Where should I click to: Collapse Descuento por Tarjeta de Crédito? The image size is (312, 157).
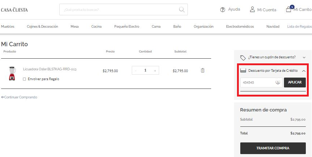(x=304, y=71)
